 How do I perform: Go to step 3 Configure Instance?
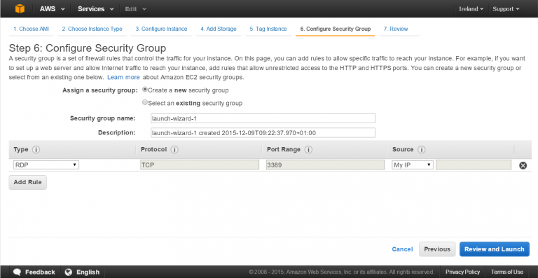pyautogui.click(x=161, y=29)
